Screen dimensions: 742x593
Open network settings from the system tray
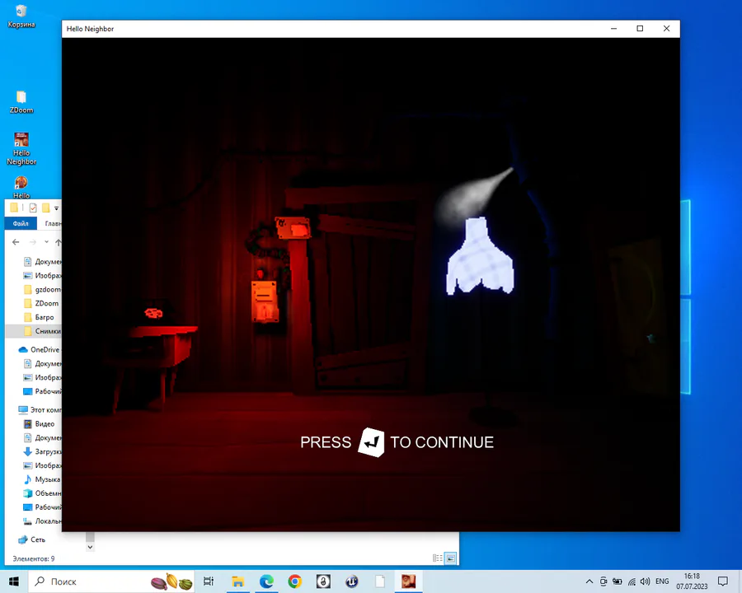pos(632,581)
